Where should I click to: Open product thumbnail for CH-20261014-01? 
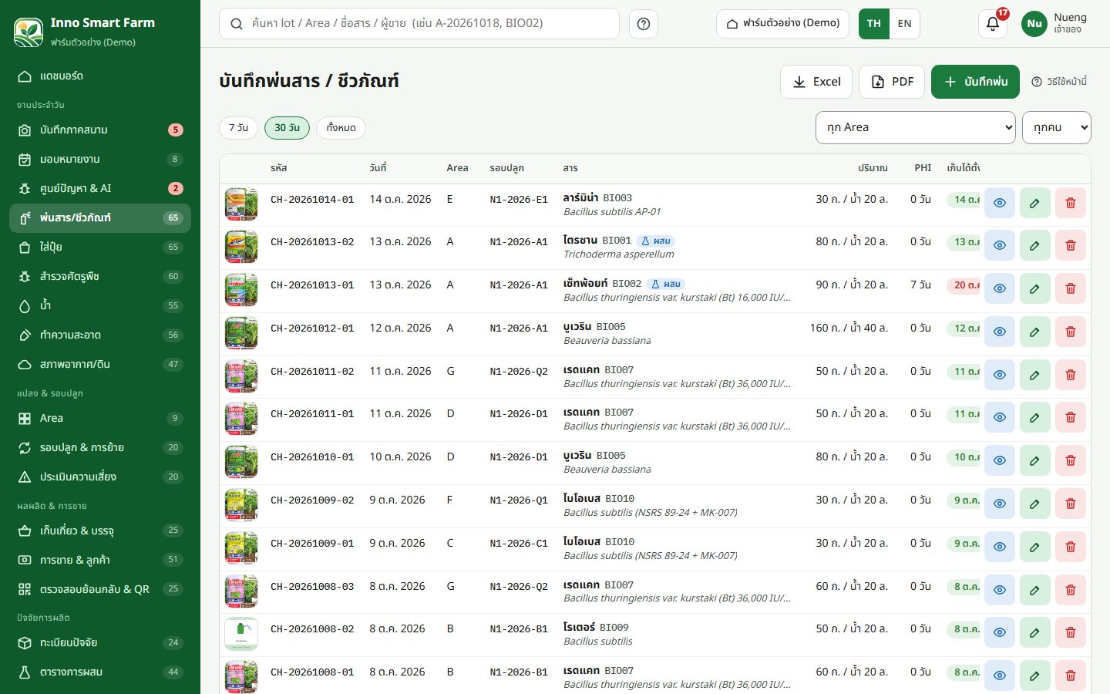click(241, 204)
